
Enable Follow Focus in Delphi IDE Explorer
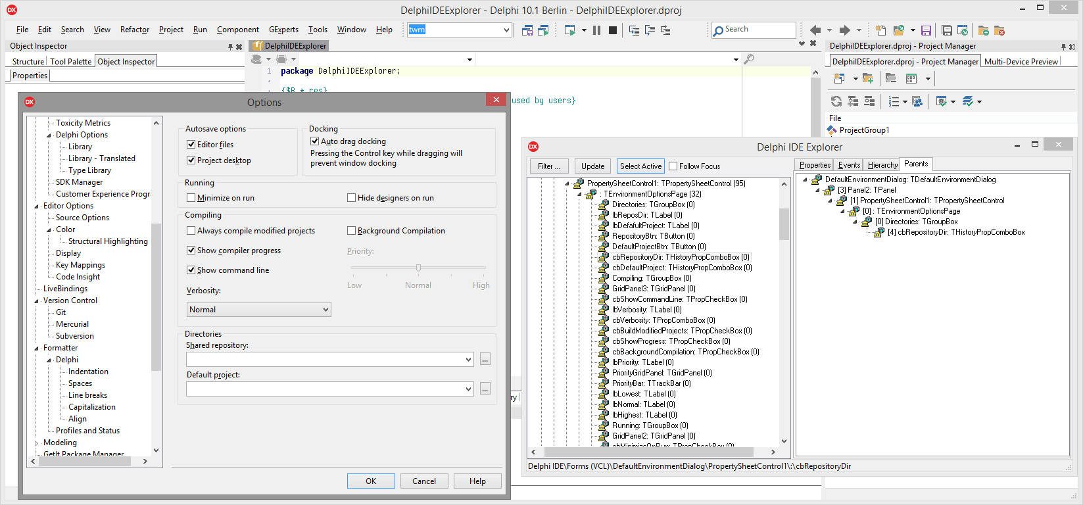coord(673,166)
